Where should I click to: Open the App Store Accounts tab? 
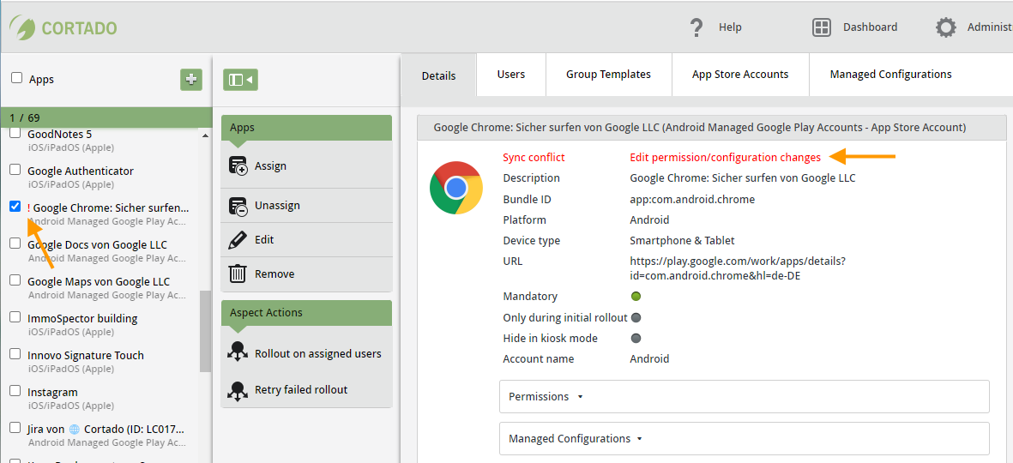click(740, 75)
